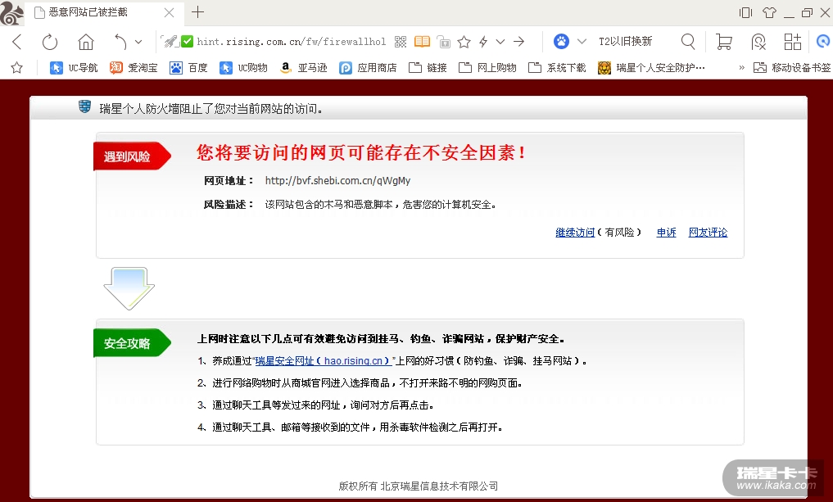833x502 pixels.
Task: Click the lightning speed mode icon
Action: click(x=483, y=42)
